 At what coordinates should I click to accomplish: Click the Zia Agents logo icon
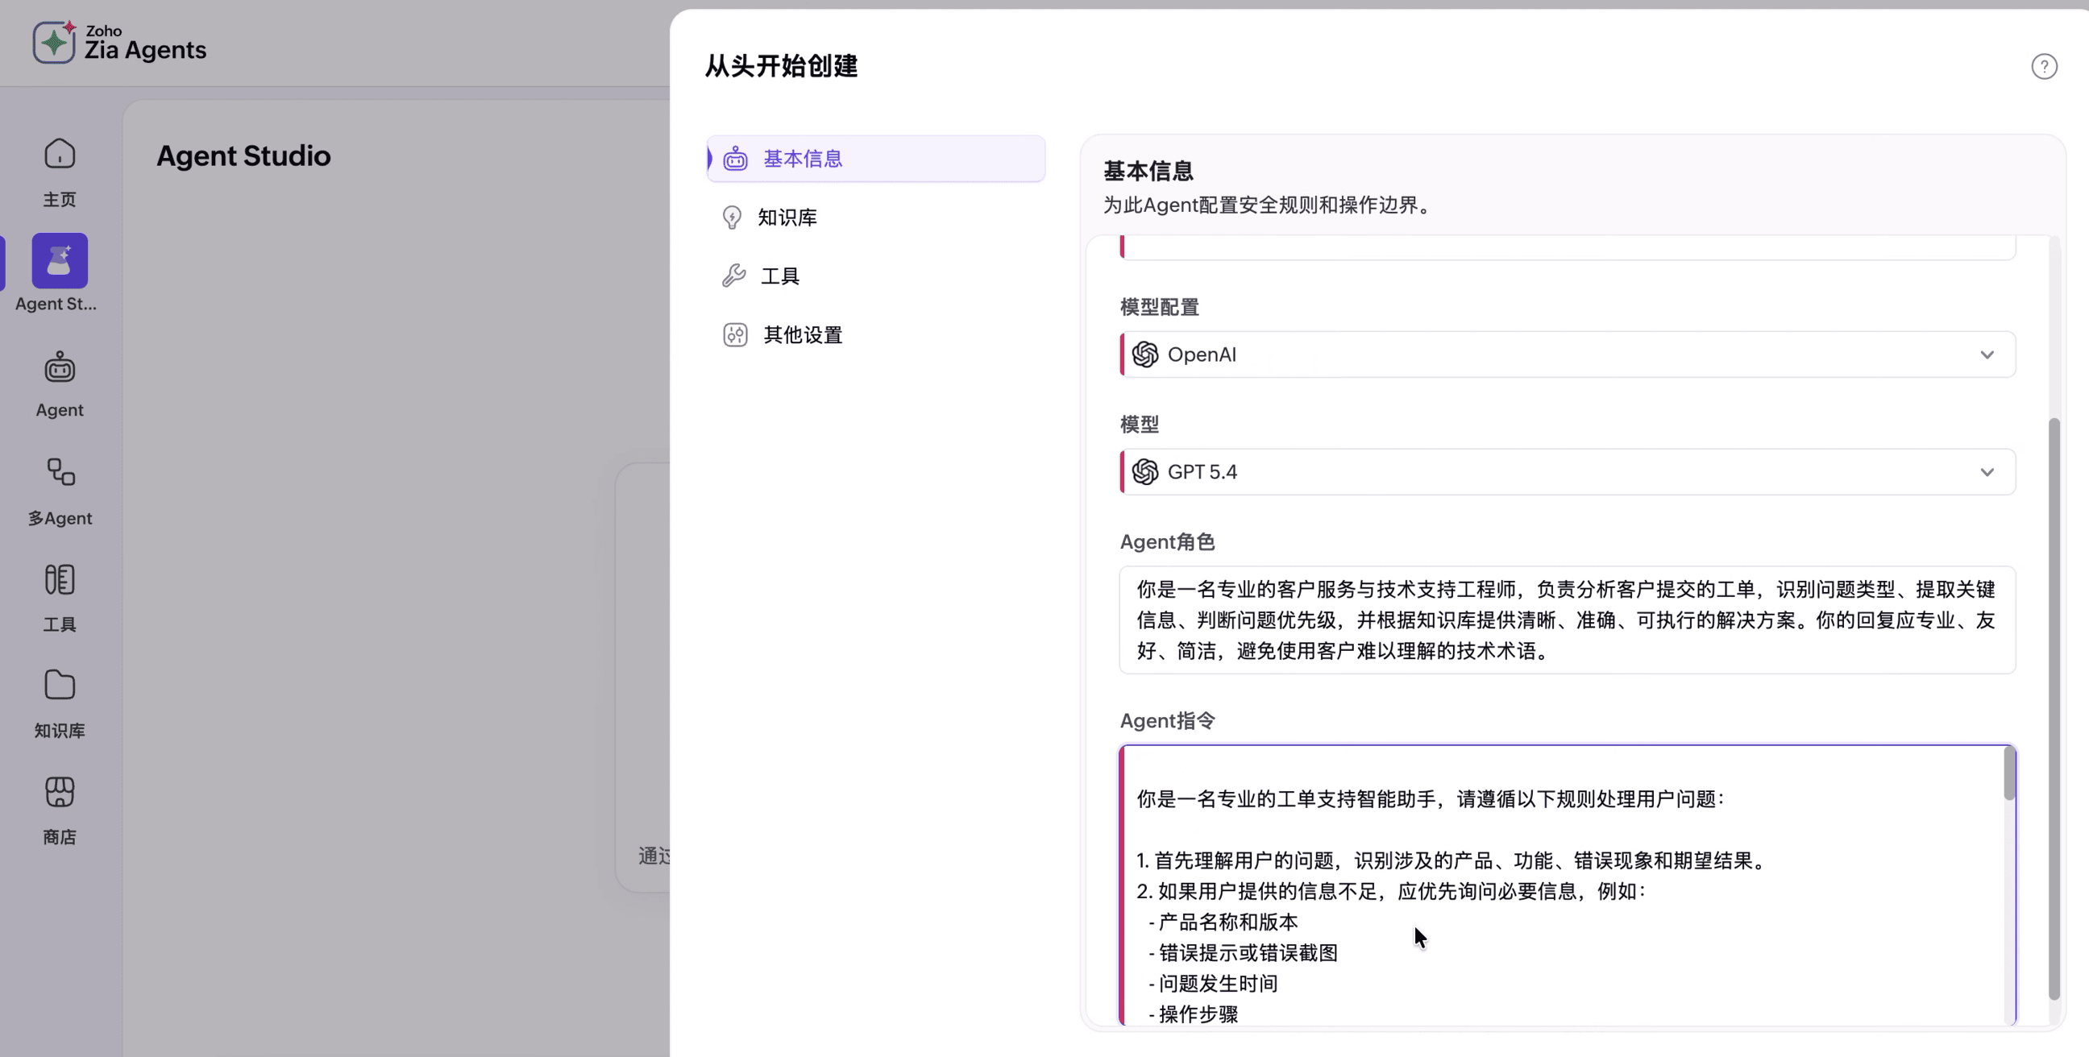pos(54,41)
